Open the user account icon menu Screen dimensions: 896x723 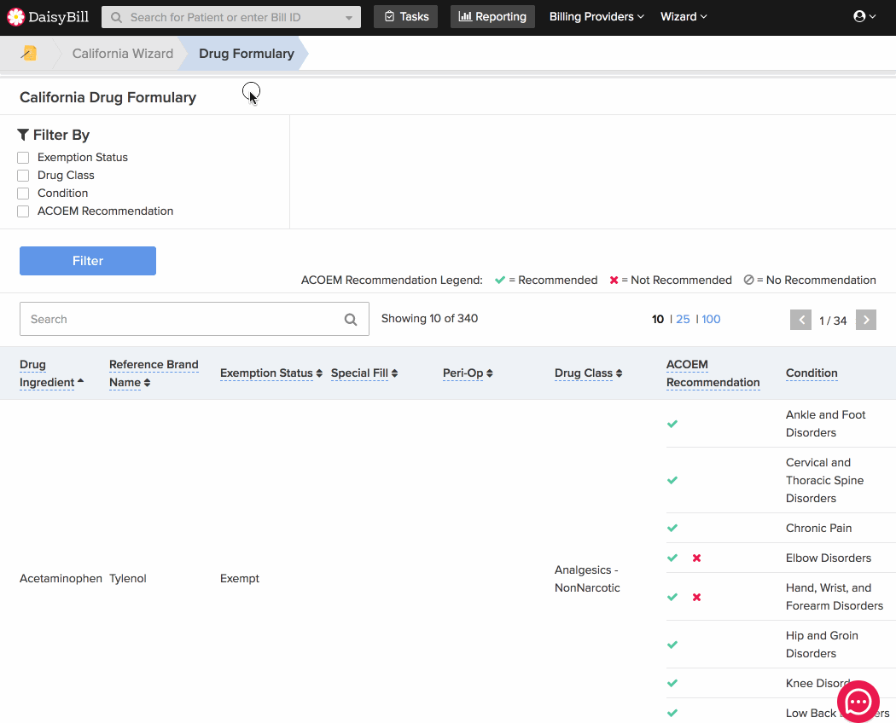[864, 17]
